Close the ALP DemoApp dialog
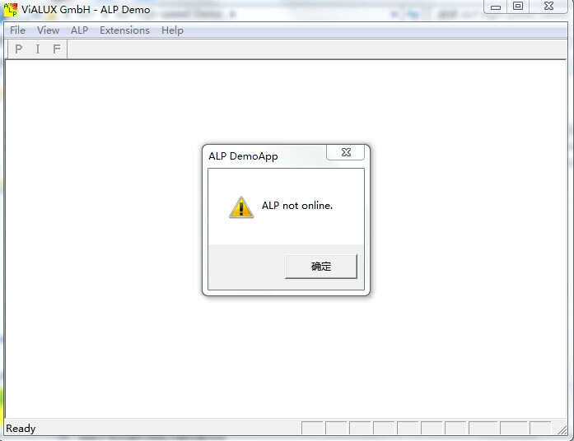 tap(346, 152)
